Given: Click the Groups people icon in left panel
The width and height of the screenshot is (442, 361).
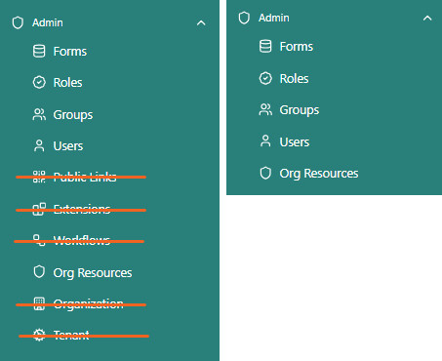Looking at the screenshot, I should [39, 114].
